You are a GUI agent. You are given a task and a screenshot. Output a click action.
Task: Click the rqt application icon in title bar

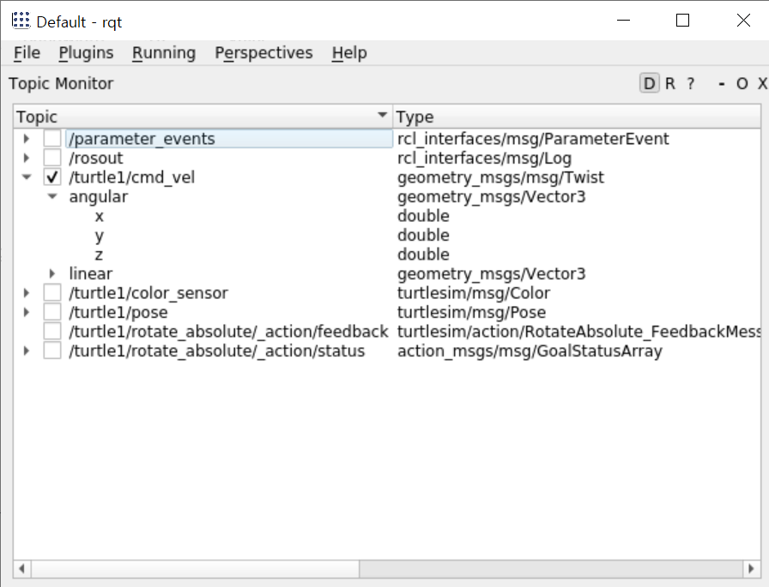coord(21,21)
